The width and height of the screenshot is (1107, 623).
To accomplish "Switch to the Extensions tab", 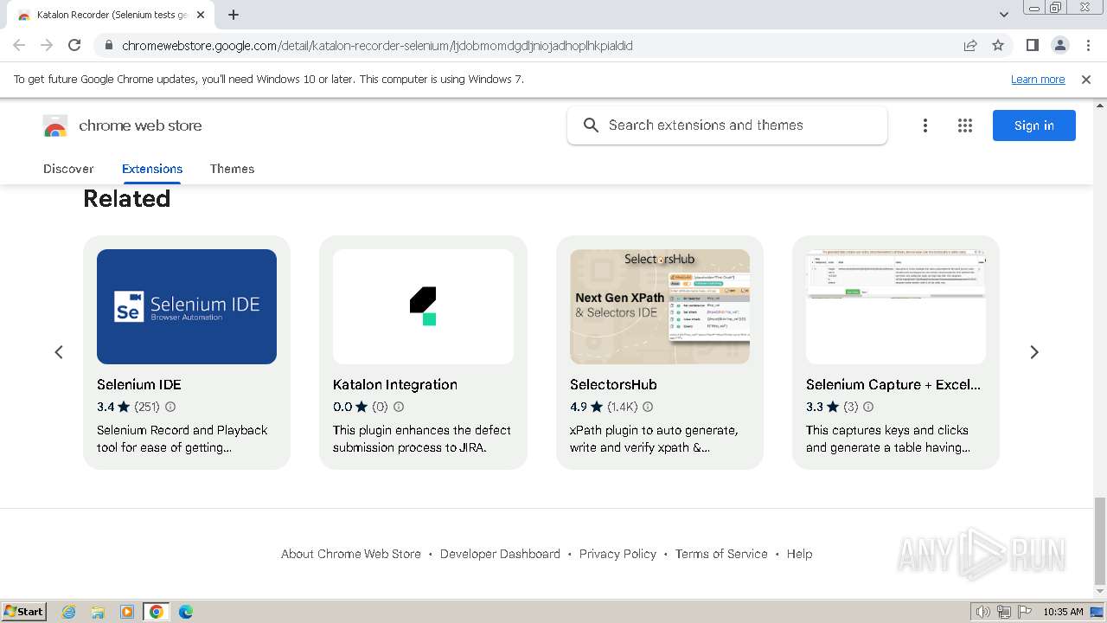I will click(x=152, y=169).
